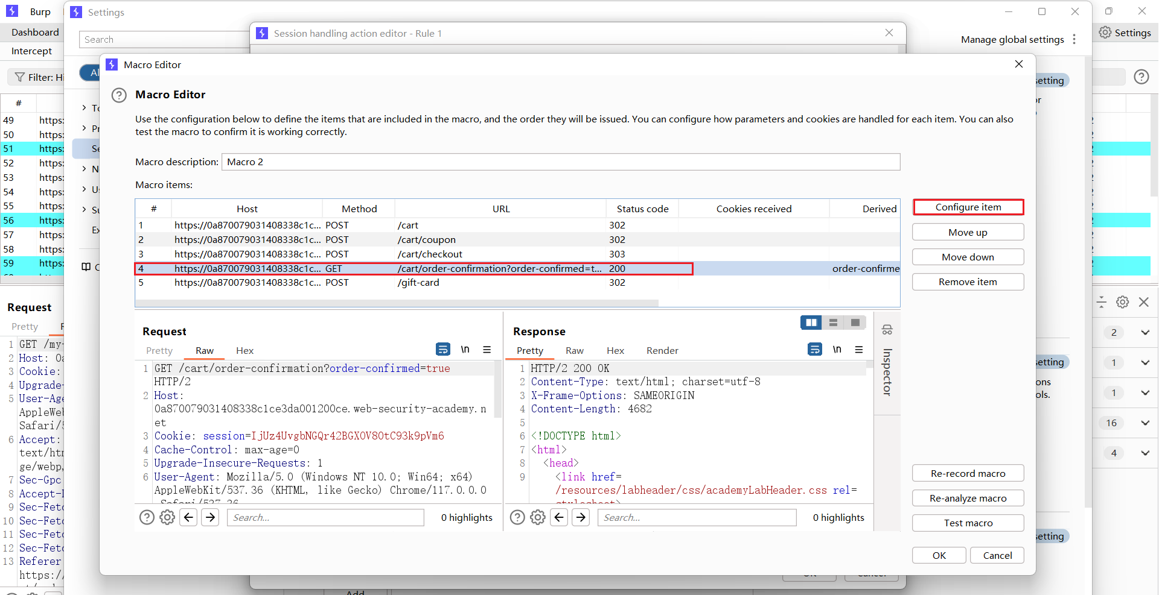Select macro item 5 /gift-card

click(517, 283)
